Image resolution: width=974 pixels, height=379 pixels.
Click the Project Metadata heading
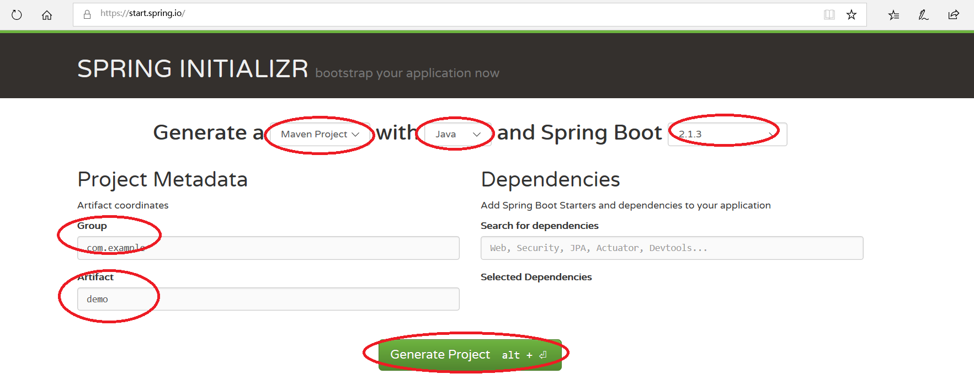pyautogui.click(x=162, y=179)
